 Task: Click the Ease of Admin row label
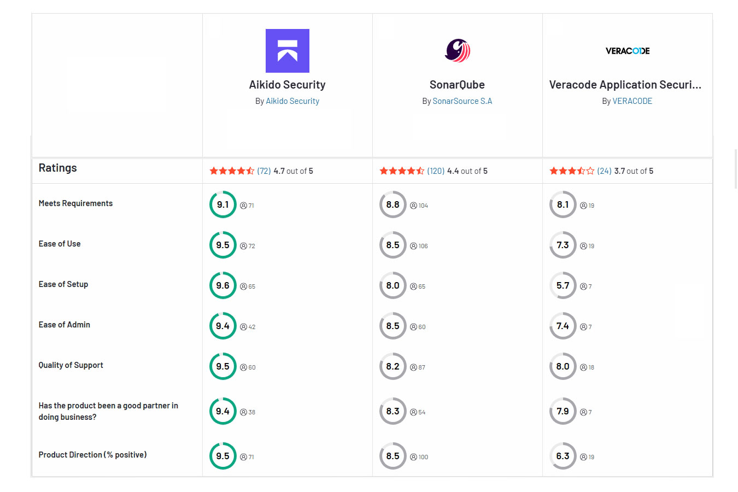[x=65, y=325]
